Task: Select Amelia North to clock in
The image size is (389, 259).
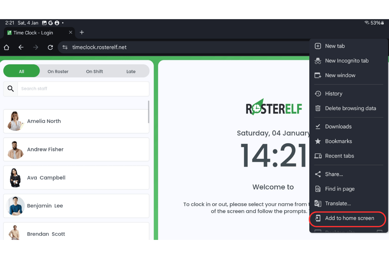Action: 76,121
